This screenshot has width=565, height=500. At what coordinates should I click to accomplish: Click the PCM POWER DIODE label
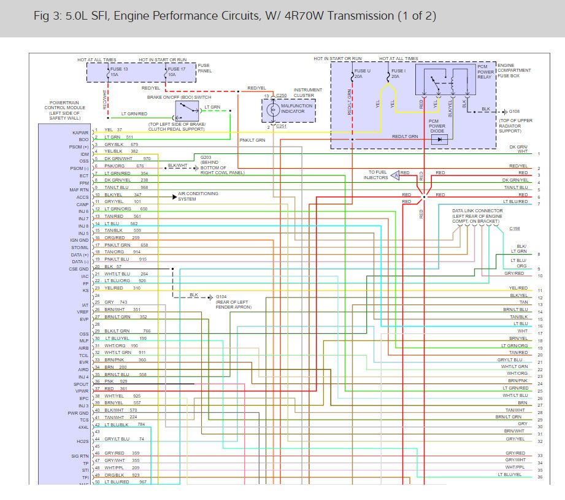437,126
